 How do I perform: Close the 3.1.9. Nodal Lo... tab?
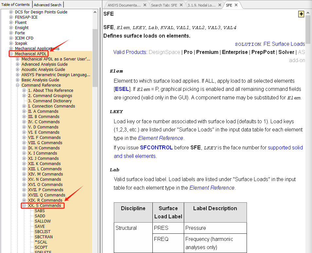pos(220,5)
